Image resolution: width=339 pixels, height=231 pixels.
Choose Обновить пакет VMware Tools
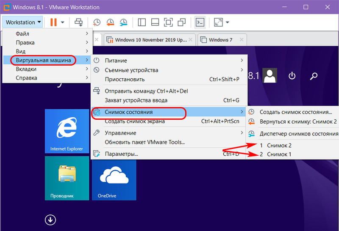pyautogui.click(x=169, y=142)
